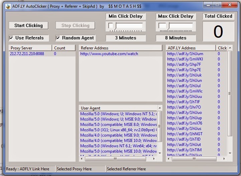Click right arrow of User Agent horizontal scrollbar
Screen dimensions: 241x176
154,159
